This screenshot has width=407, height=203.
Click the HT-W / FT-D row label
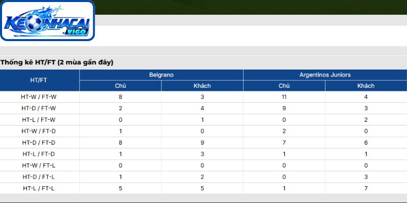(x=39, y=131)
